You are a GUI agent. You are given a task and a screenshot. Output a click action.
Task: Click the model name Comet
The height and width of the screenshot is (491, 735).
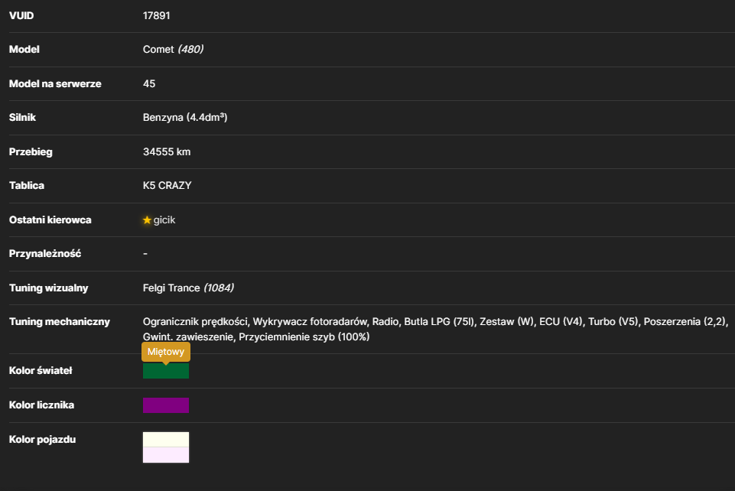[x=158, y=49]
